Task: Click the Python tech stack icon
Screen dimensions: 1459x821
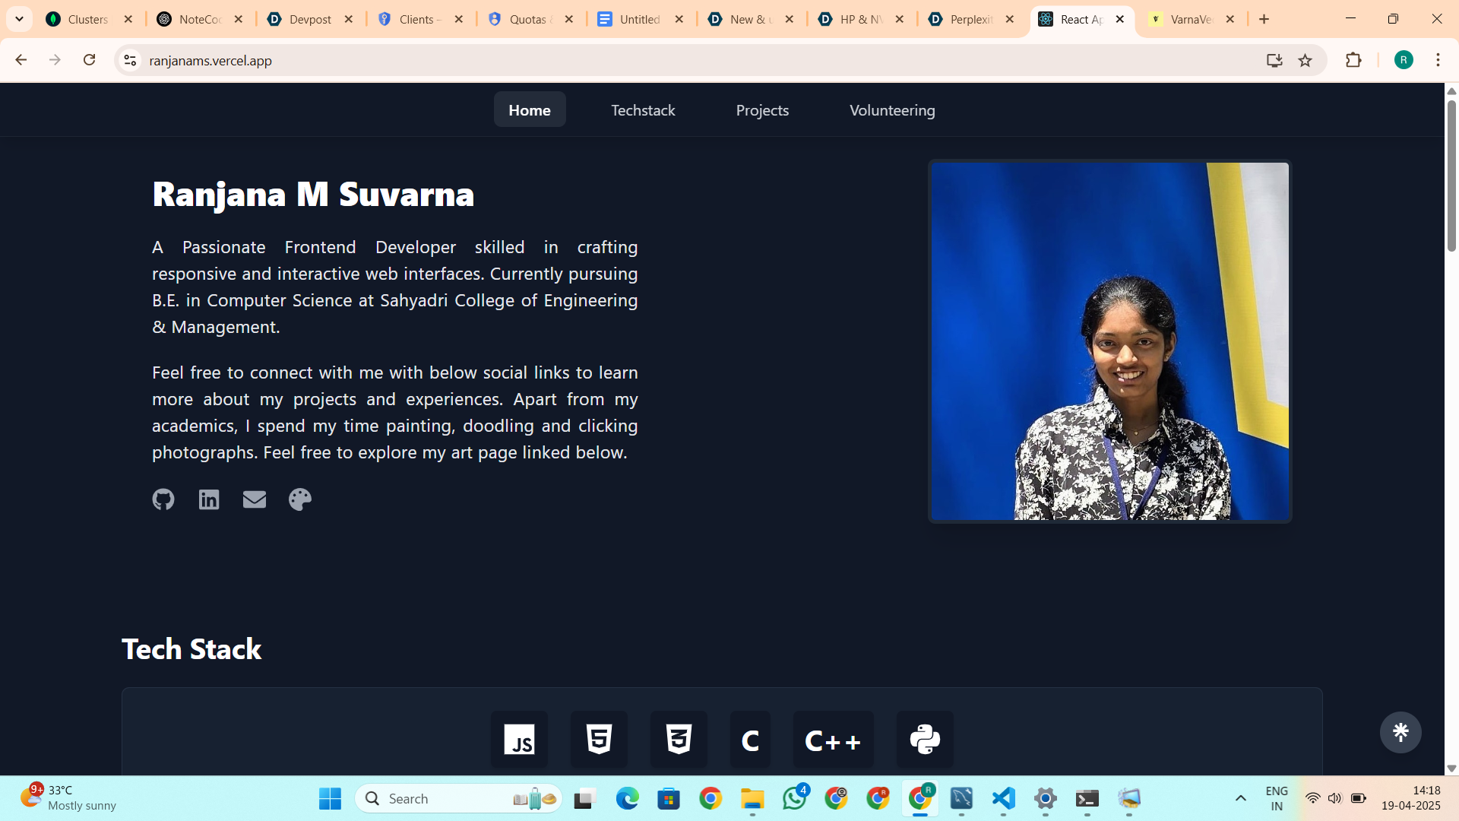Action: [x=925, y=739]
